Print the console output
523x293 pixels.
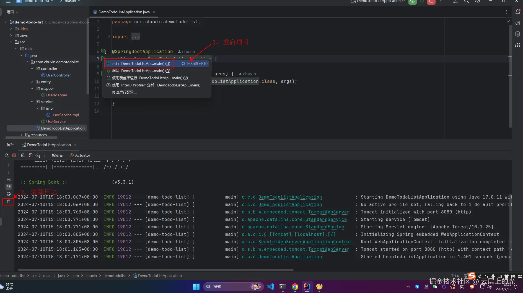[9, 194]
